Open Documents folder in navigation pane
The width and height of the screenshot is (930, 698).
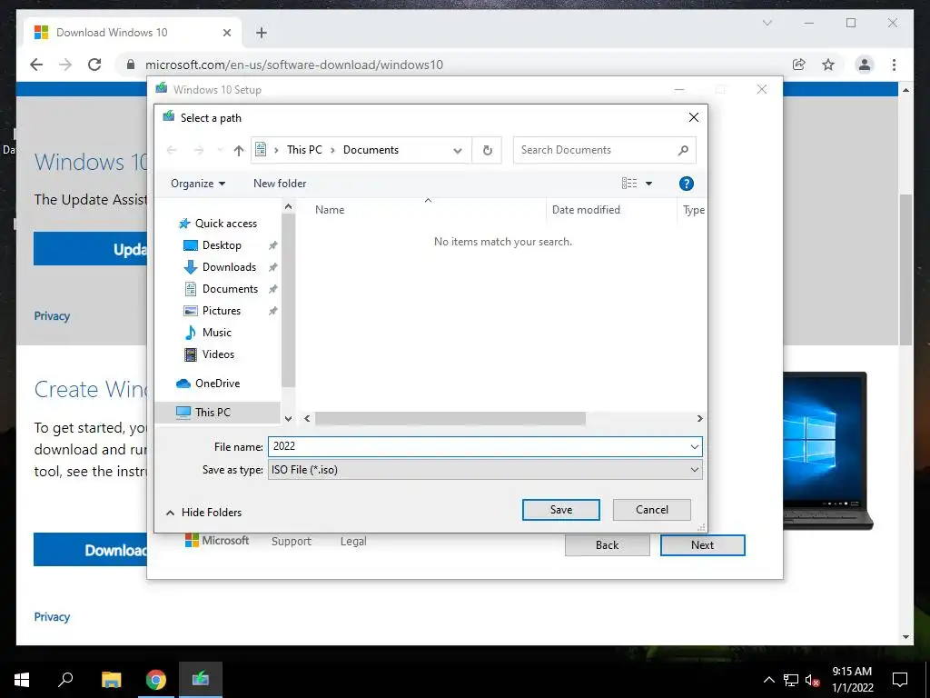(x=230, y=289)
